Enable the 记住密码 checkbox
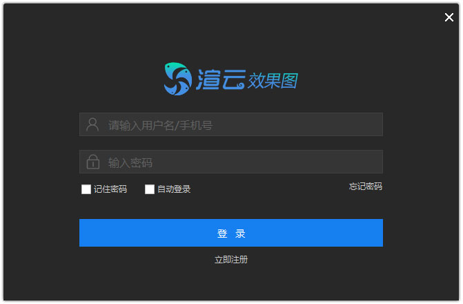The width and height of the screenshot is (463, 304). coord(86,189)
